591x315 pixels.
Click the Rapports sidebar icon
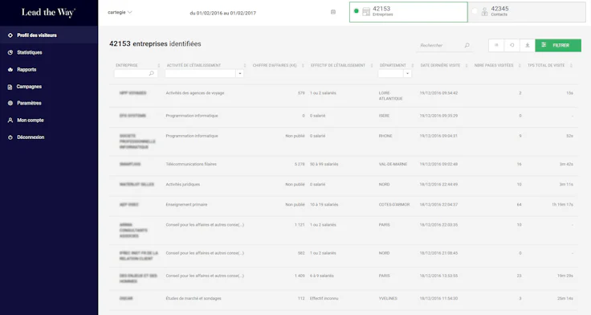tap(10, 69)
